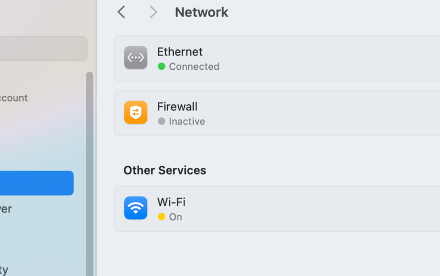
Task: Click the On status under Wi-Fi
Action: (175, 217)
